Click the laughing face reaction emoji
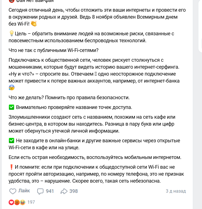The image size is (202, 209). coord(22,202)
